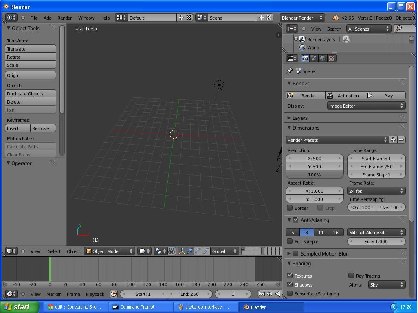This screenshot has height=313, width=418.
Task: Select the scale manipulator icon
Action: tap(206, 251)
